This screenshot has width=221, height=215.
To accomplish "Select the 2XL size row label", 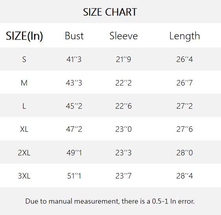I will (x=24, y=153).
